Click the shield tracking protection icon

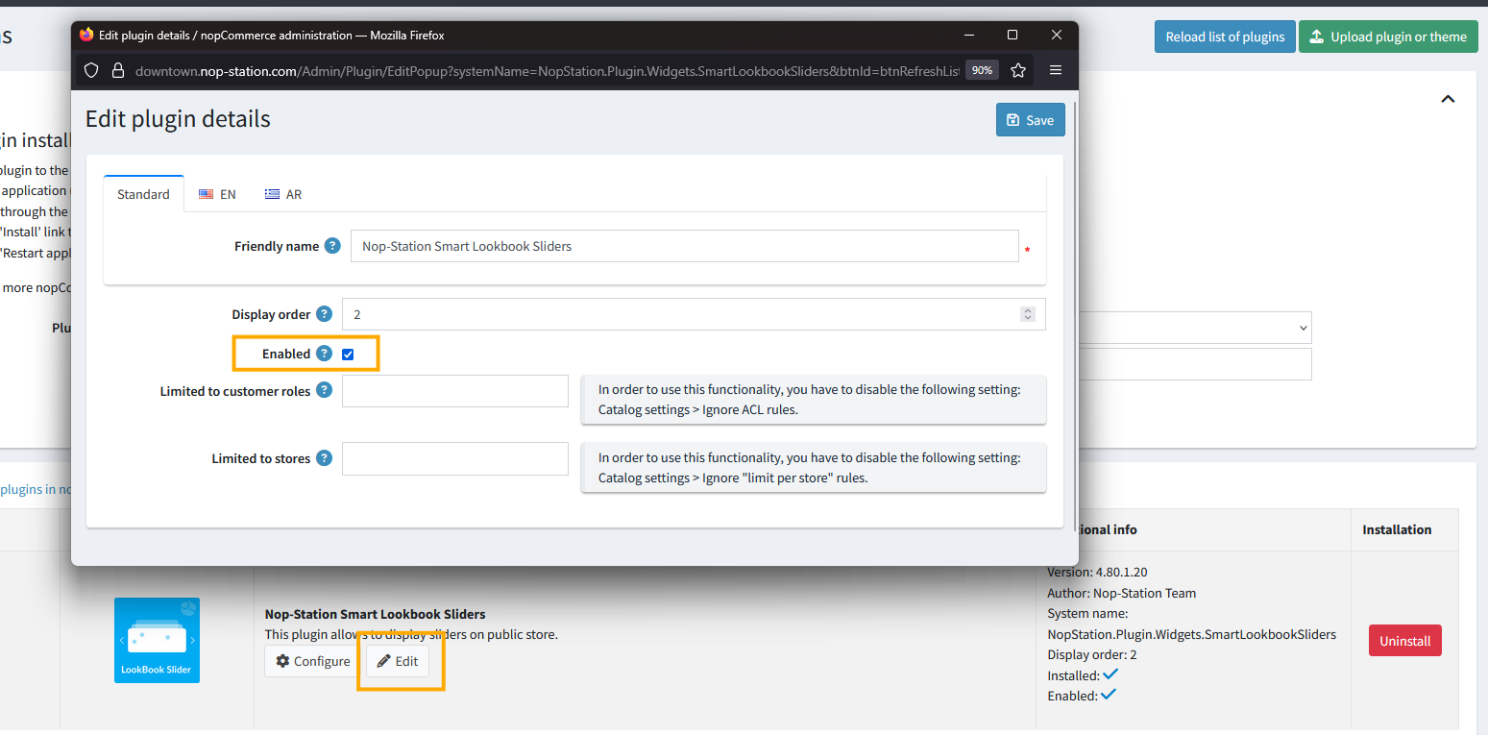[x=92, y=70]
